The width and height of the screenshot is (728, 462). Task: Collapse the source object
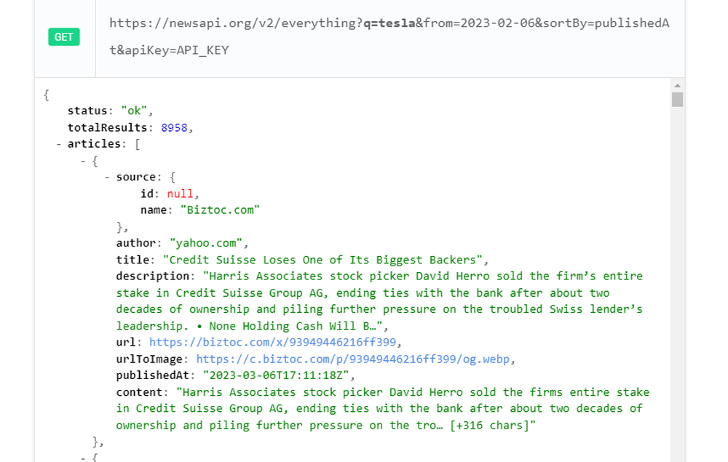[x=107, y=178]
